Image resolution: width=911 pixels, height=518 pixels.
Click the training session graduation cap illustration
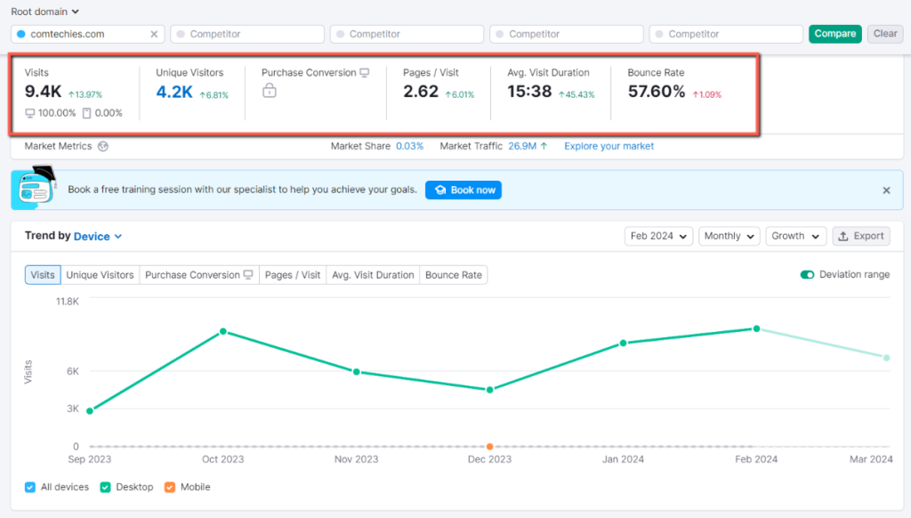(36, 190)
